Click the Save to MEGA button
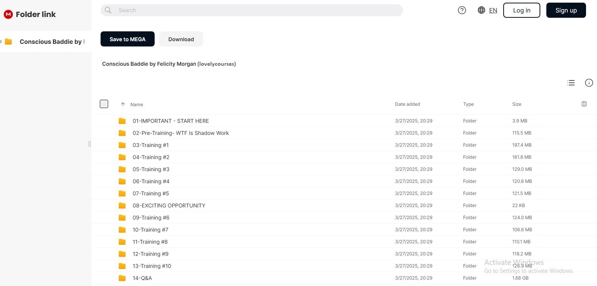Viewport: 597px width, 286px height. point(127,39)
